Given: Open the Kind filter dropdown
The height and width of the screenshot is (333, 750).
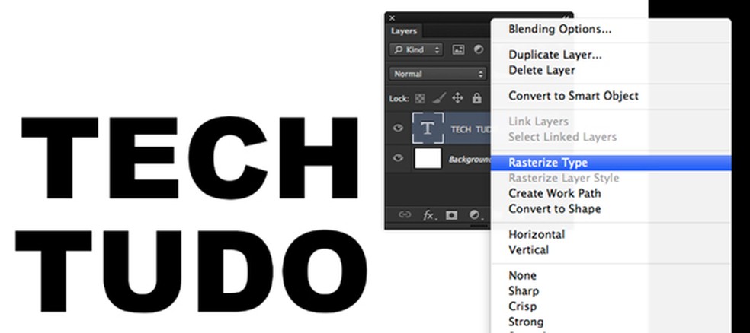Looking at the screenshot, I should tap(416, 49).
